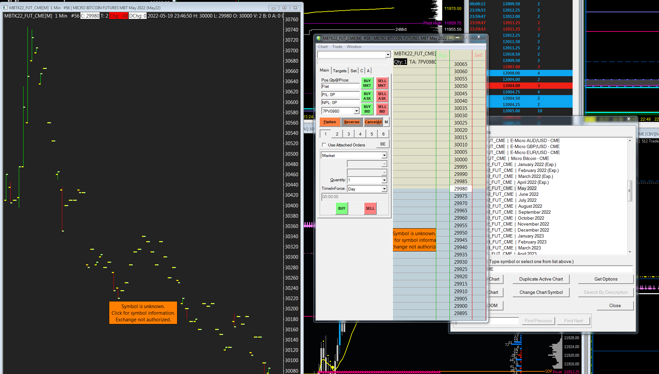Click the 1 Min chart window icon
The image size is (659, 374).
[5, 8]
